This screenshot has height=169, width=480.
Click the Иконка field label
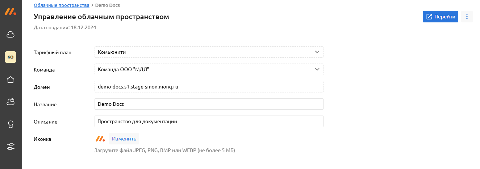tap(42, 139)
